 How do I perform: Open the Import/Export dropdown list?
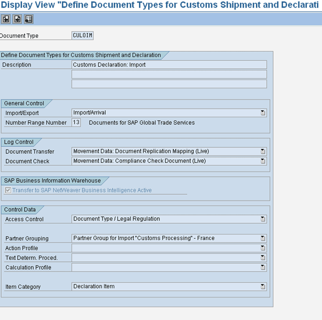tap(262, 113)
